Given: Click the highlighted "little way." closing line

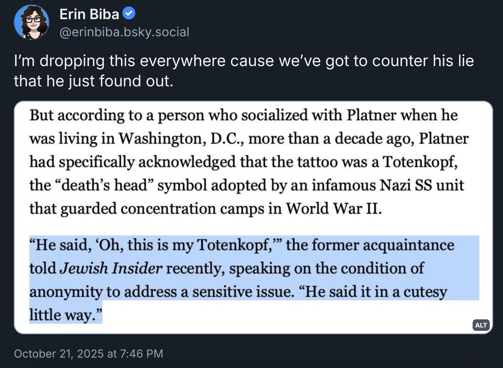Looking at the screenshot, I should click(65, 315).
